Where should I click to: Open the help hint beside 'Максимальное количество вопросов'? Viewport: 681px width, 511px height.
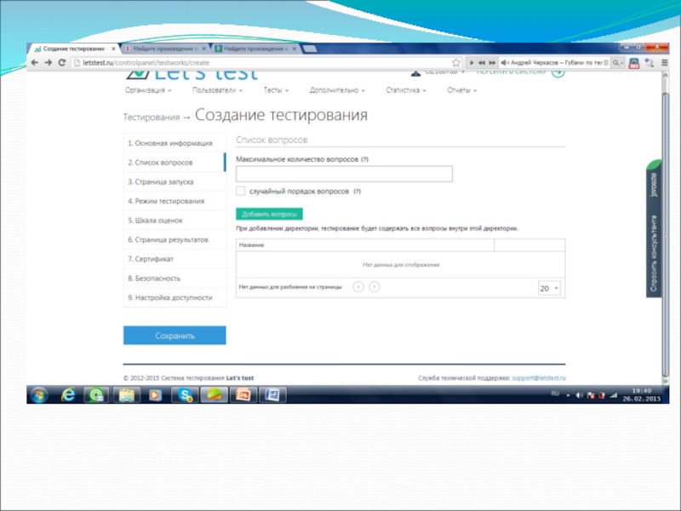364,159
